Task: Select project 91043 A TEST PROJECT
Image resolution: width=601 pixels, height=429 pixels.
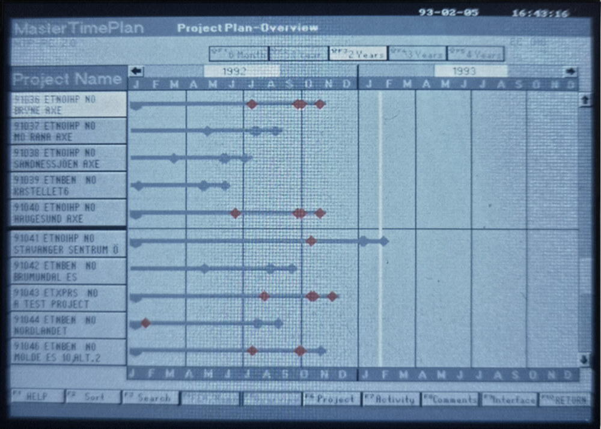Action: click(69, 299)
